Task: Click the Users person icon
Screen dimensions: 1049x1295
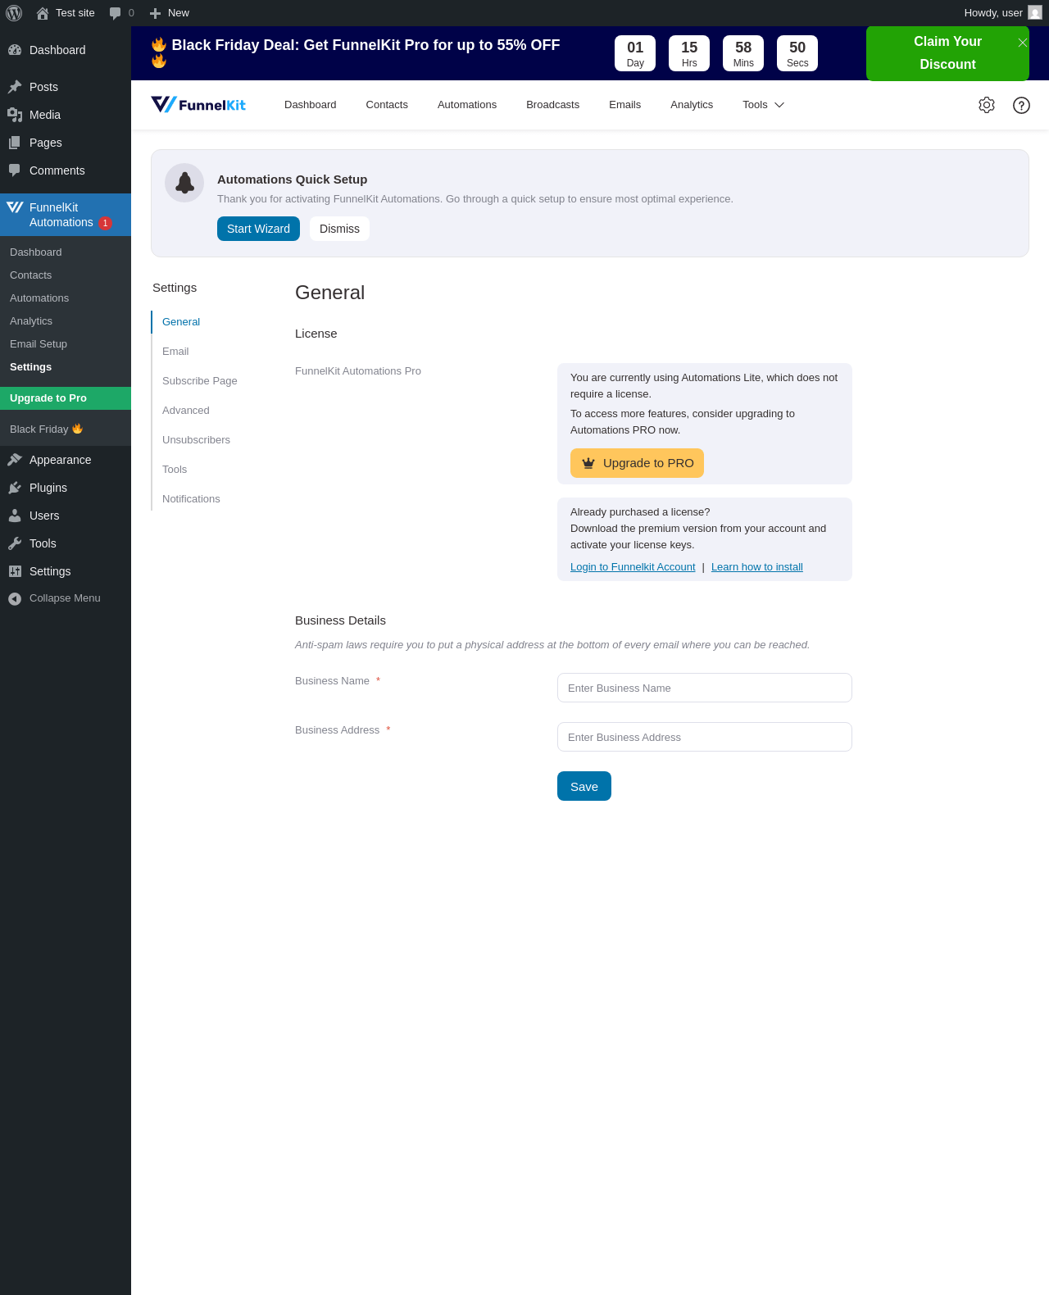Action: click(x=15, y=516)
